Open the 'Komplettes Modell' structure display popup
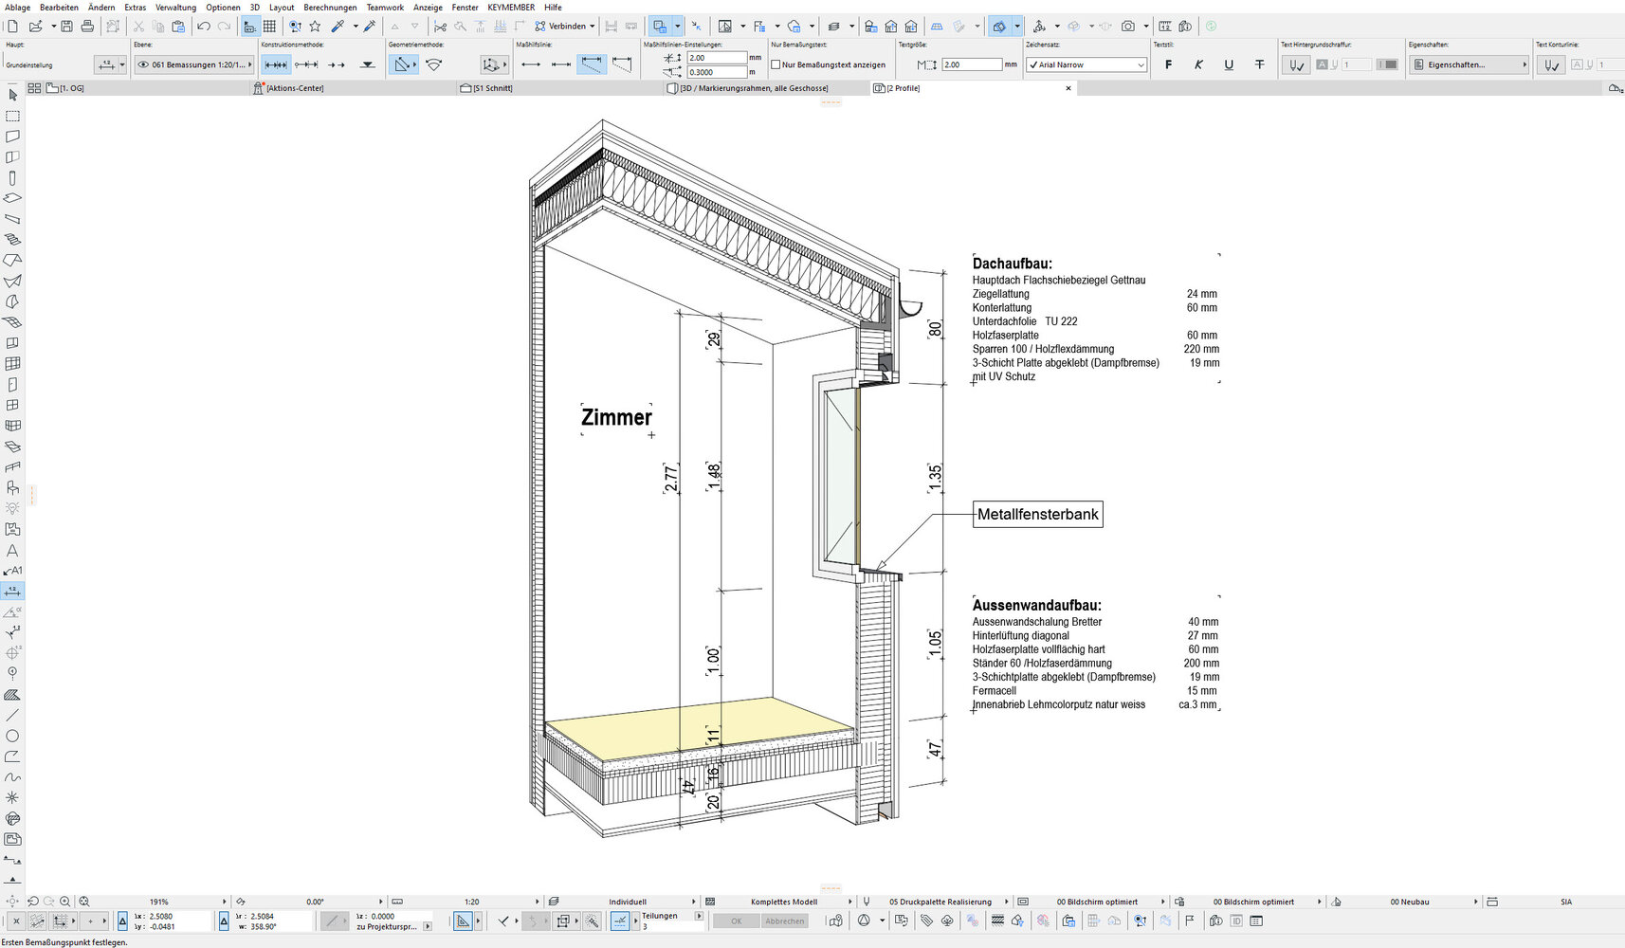This screenshot has height=948, width=1625. point(784,902)
